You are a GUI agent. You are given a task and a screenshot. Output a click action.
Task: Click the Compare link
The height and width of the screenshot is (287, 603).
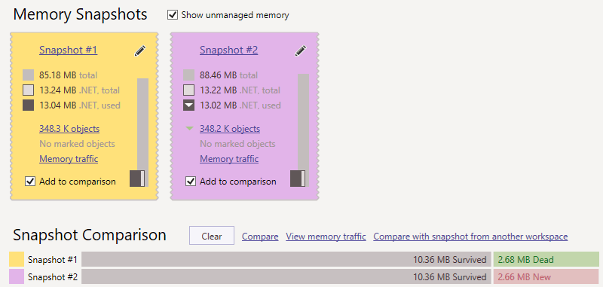pos(260,237)
